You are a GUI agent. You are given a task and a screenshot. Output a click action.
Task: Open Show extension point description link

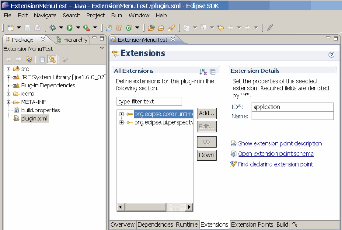(x=280, y=143)
